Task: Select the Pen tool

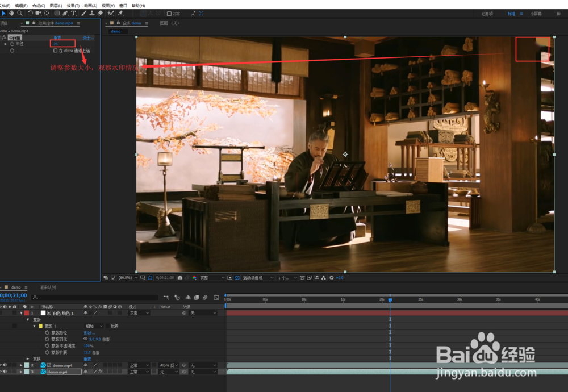Action: [x=65, y=14]
